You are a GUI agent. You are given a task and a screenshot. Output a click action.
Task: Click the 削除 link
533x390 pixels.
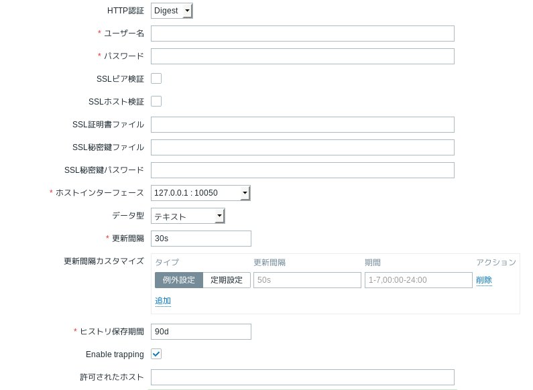coord(484,280)
